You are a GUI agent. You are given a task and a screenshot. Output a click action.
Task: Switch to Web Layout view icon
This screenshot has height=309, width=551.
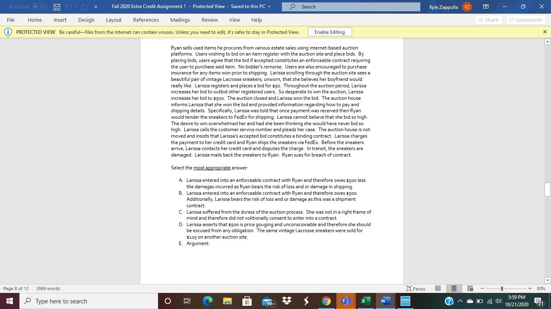470,288
